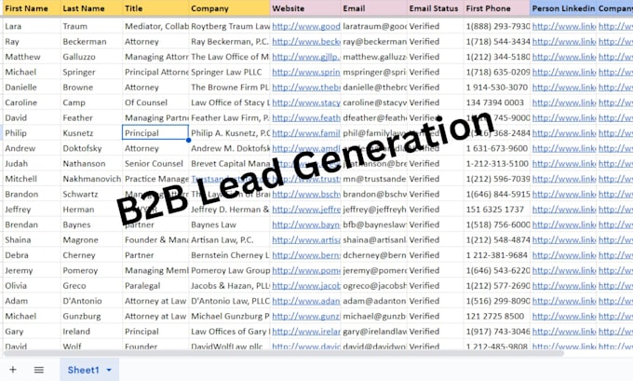Open Michael Springer's website link
Screen dimensions: 633x381
(306, 73)
